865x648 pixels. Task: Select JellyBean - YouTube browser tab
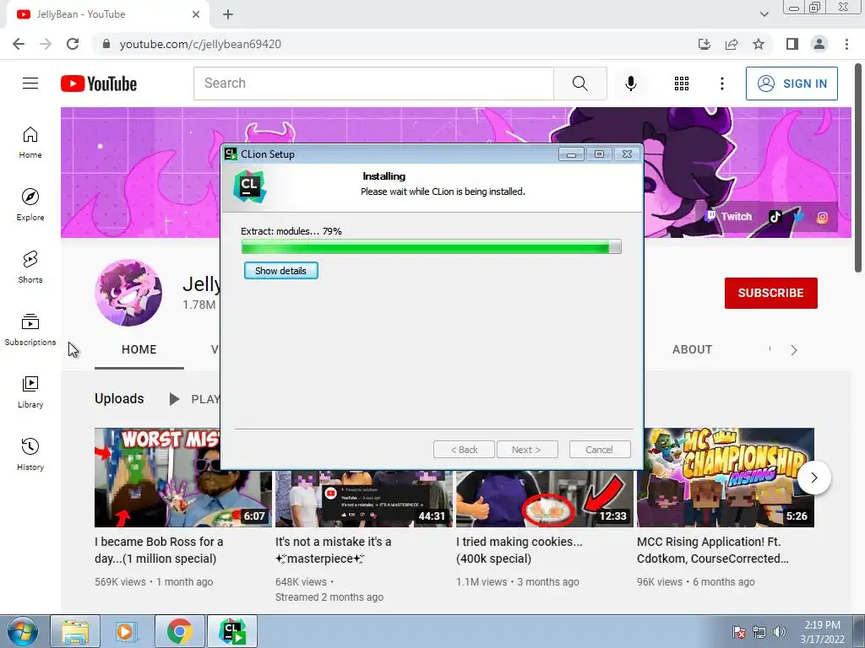coord(107,14)
